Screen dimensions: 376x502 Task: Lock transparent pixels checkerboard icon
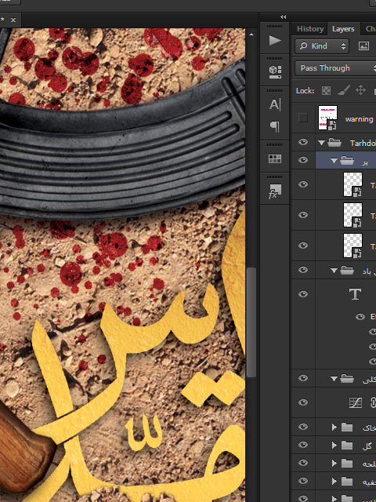[x=326, y=91]
